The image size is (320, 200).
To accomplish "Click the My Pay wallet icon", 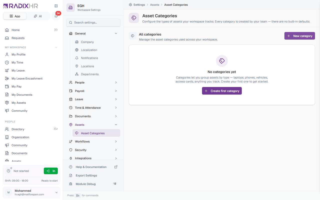I will (7, 86).
